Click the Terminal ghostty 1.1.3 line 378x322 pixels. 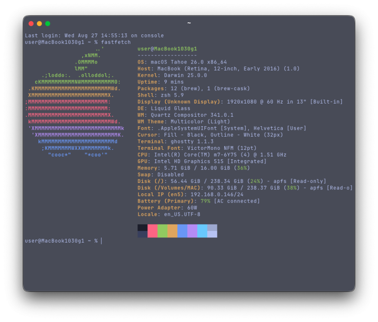(x=176, y=142)
